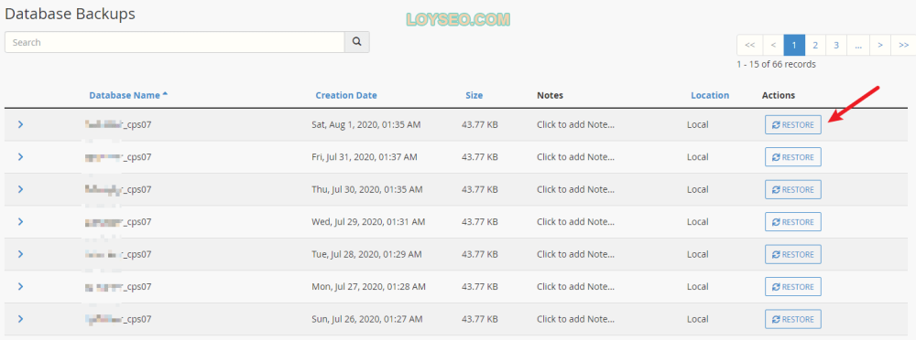
Task: Click the 1 - 15 of 66 records text
Action: pos(777,64)
